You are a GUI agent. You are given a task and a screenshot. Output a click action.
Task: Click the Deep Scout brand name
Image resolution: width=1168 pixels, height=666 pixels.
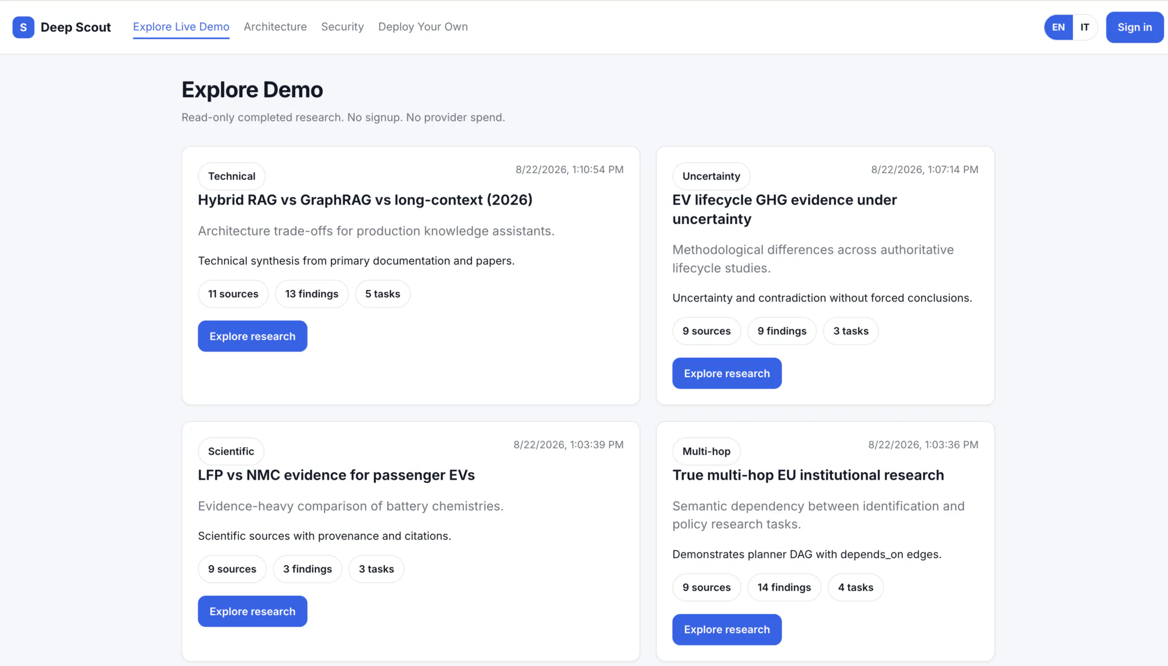tap(76, 27)
